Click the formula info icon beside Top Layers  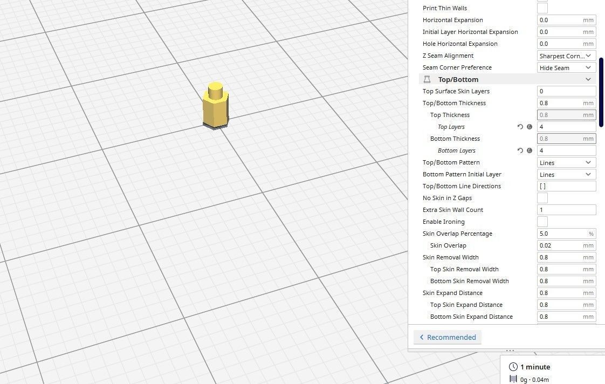[530, 127]
